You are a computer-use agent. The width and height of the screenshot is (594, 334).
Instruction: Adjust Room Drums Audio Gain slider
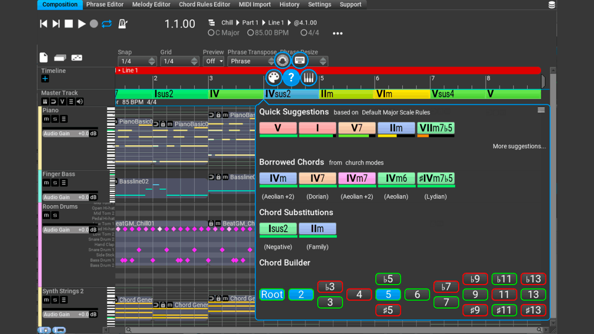click(70, 230)
